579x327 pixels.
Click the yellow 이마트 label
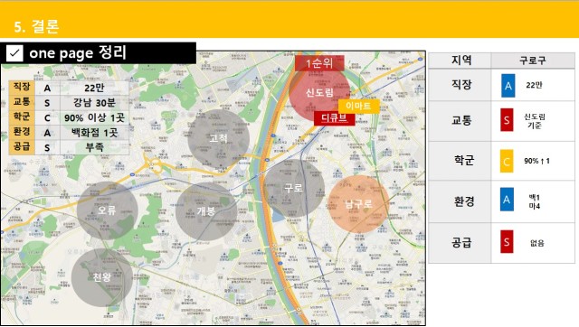click(359, 107)
